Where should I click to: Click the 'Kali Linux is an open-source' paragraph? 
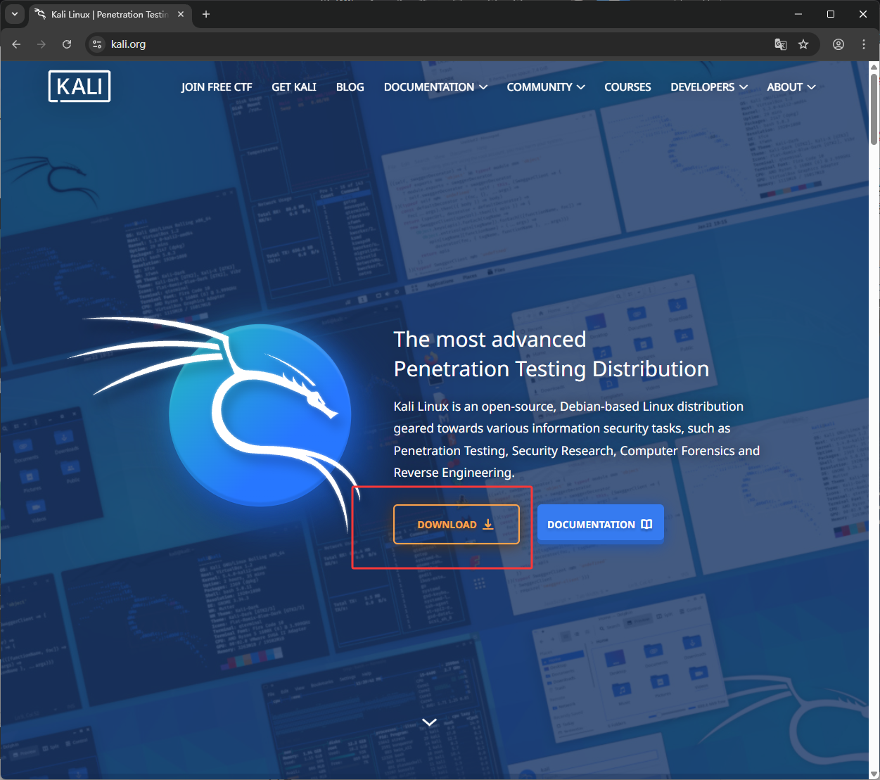pyautogui.click(x=577, y=440)
